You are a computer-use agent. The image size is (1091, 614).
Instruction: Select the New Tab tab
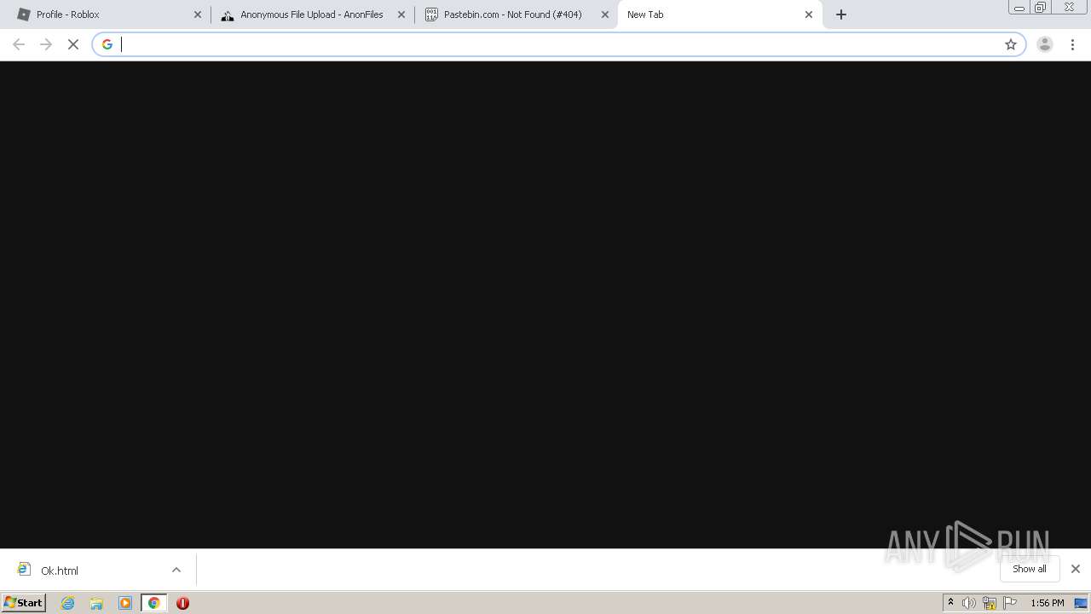[x=719, y=14]
